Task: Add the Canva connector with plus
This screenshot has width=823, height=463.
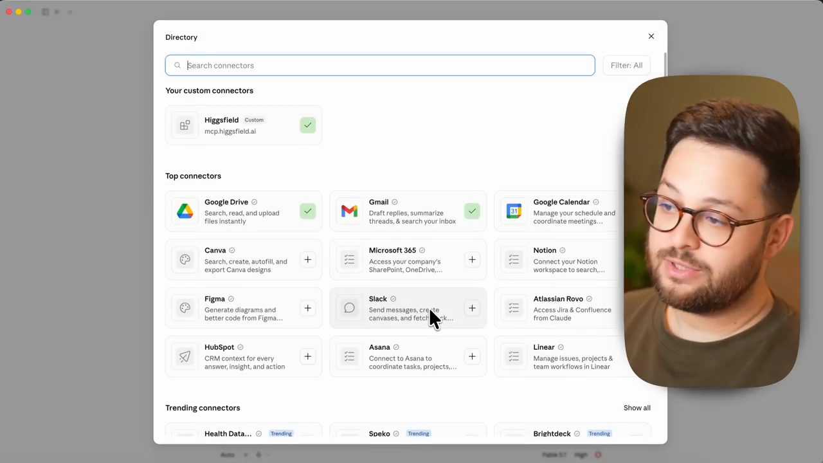Action: pyautogui.click(x=308, y=260)
